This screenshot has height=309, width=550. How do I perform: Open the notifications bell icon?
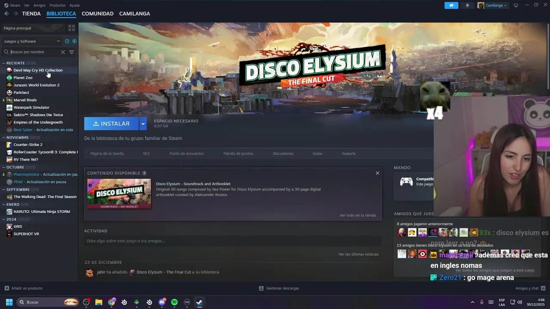pos(467,5)
